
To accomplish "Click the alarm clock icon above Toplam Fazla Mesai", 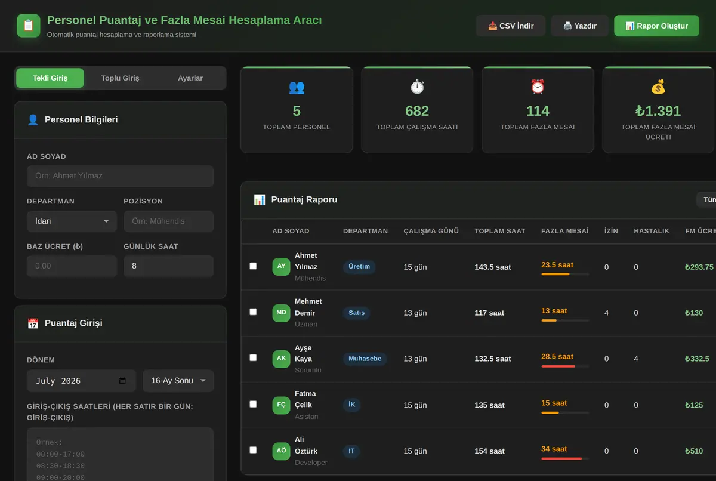I will pos(538,87).
